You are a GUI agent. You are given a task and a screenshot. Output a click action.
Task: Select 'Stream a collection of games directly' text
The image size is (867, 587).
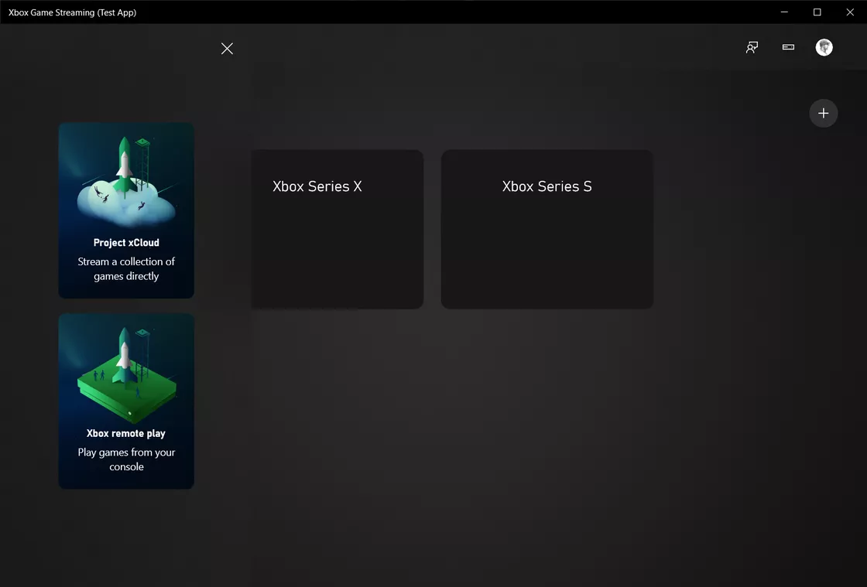tap(125, 268)
